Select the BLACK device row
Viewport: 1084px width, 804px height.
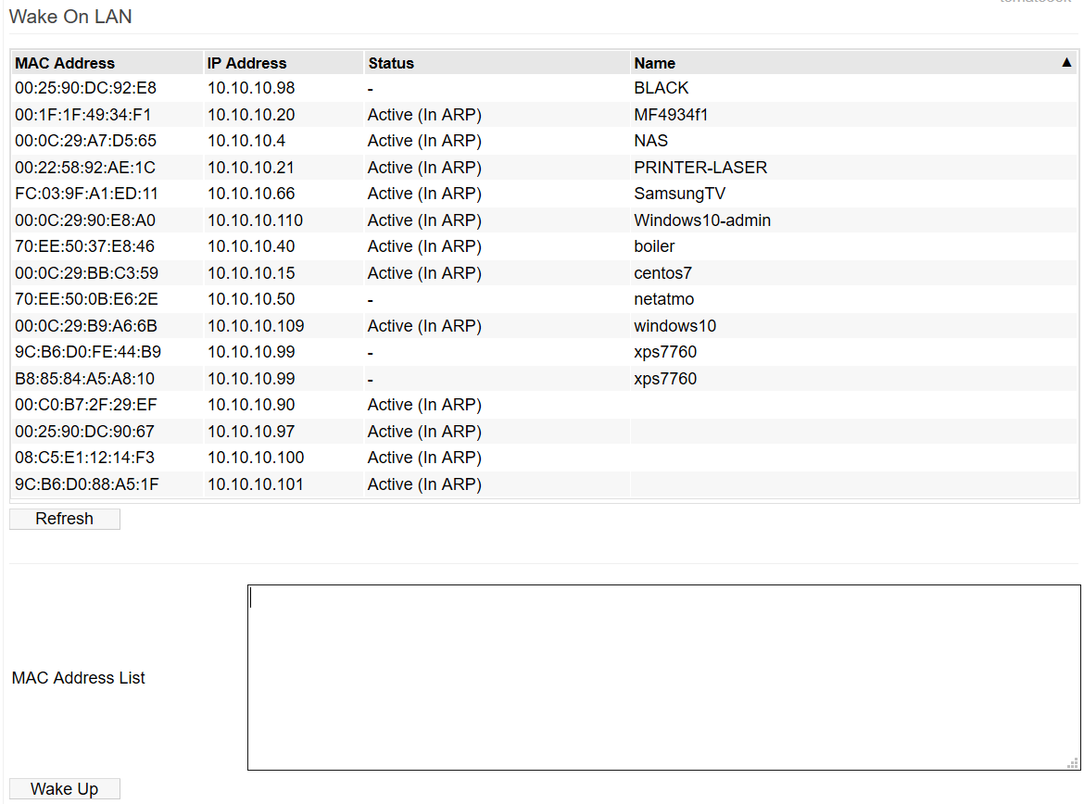tap(545, 88)
